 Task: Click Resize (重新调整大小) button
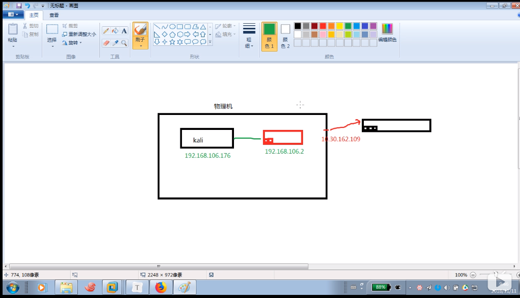point(79,34)
